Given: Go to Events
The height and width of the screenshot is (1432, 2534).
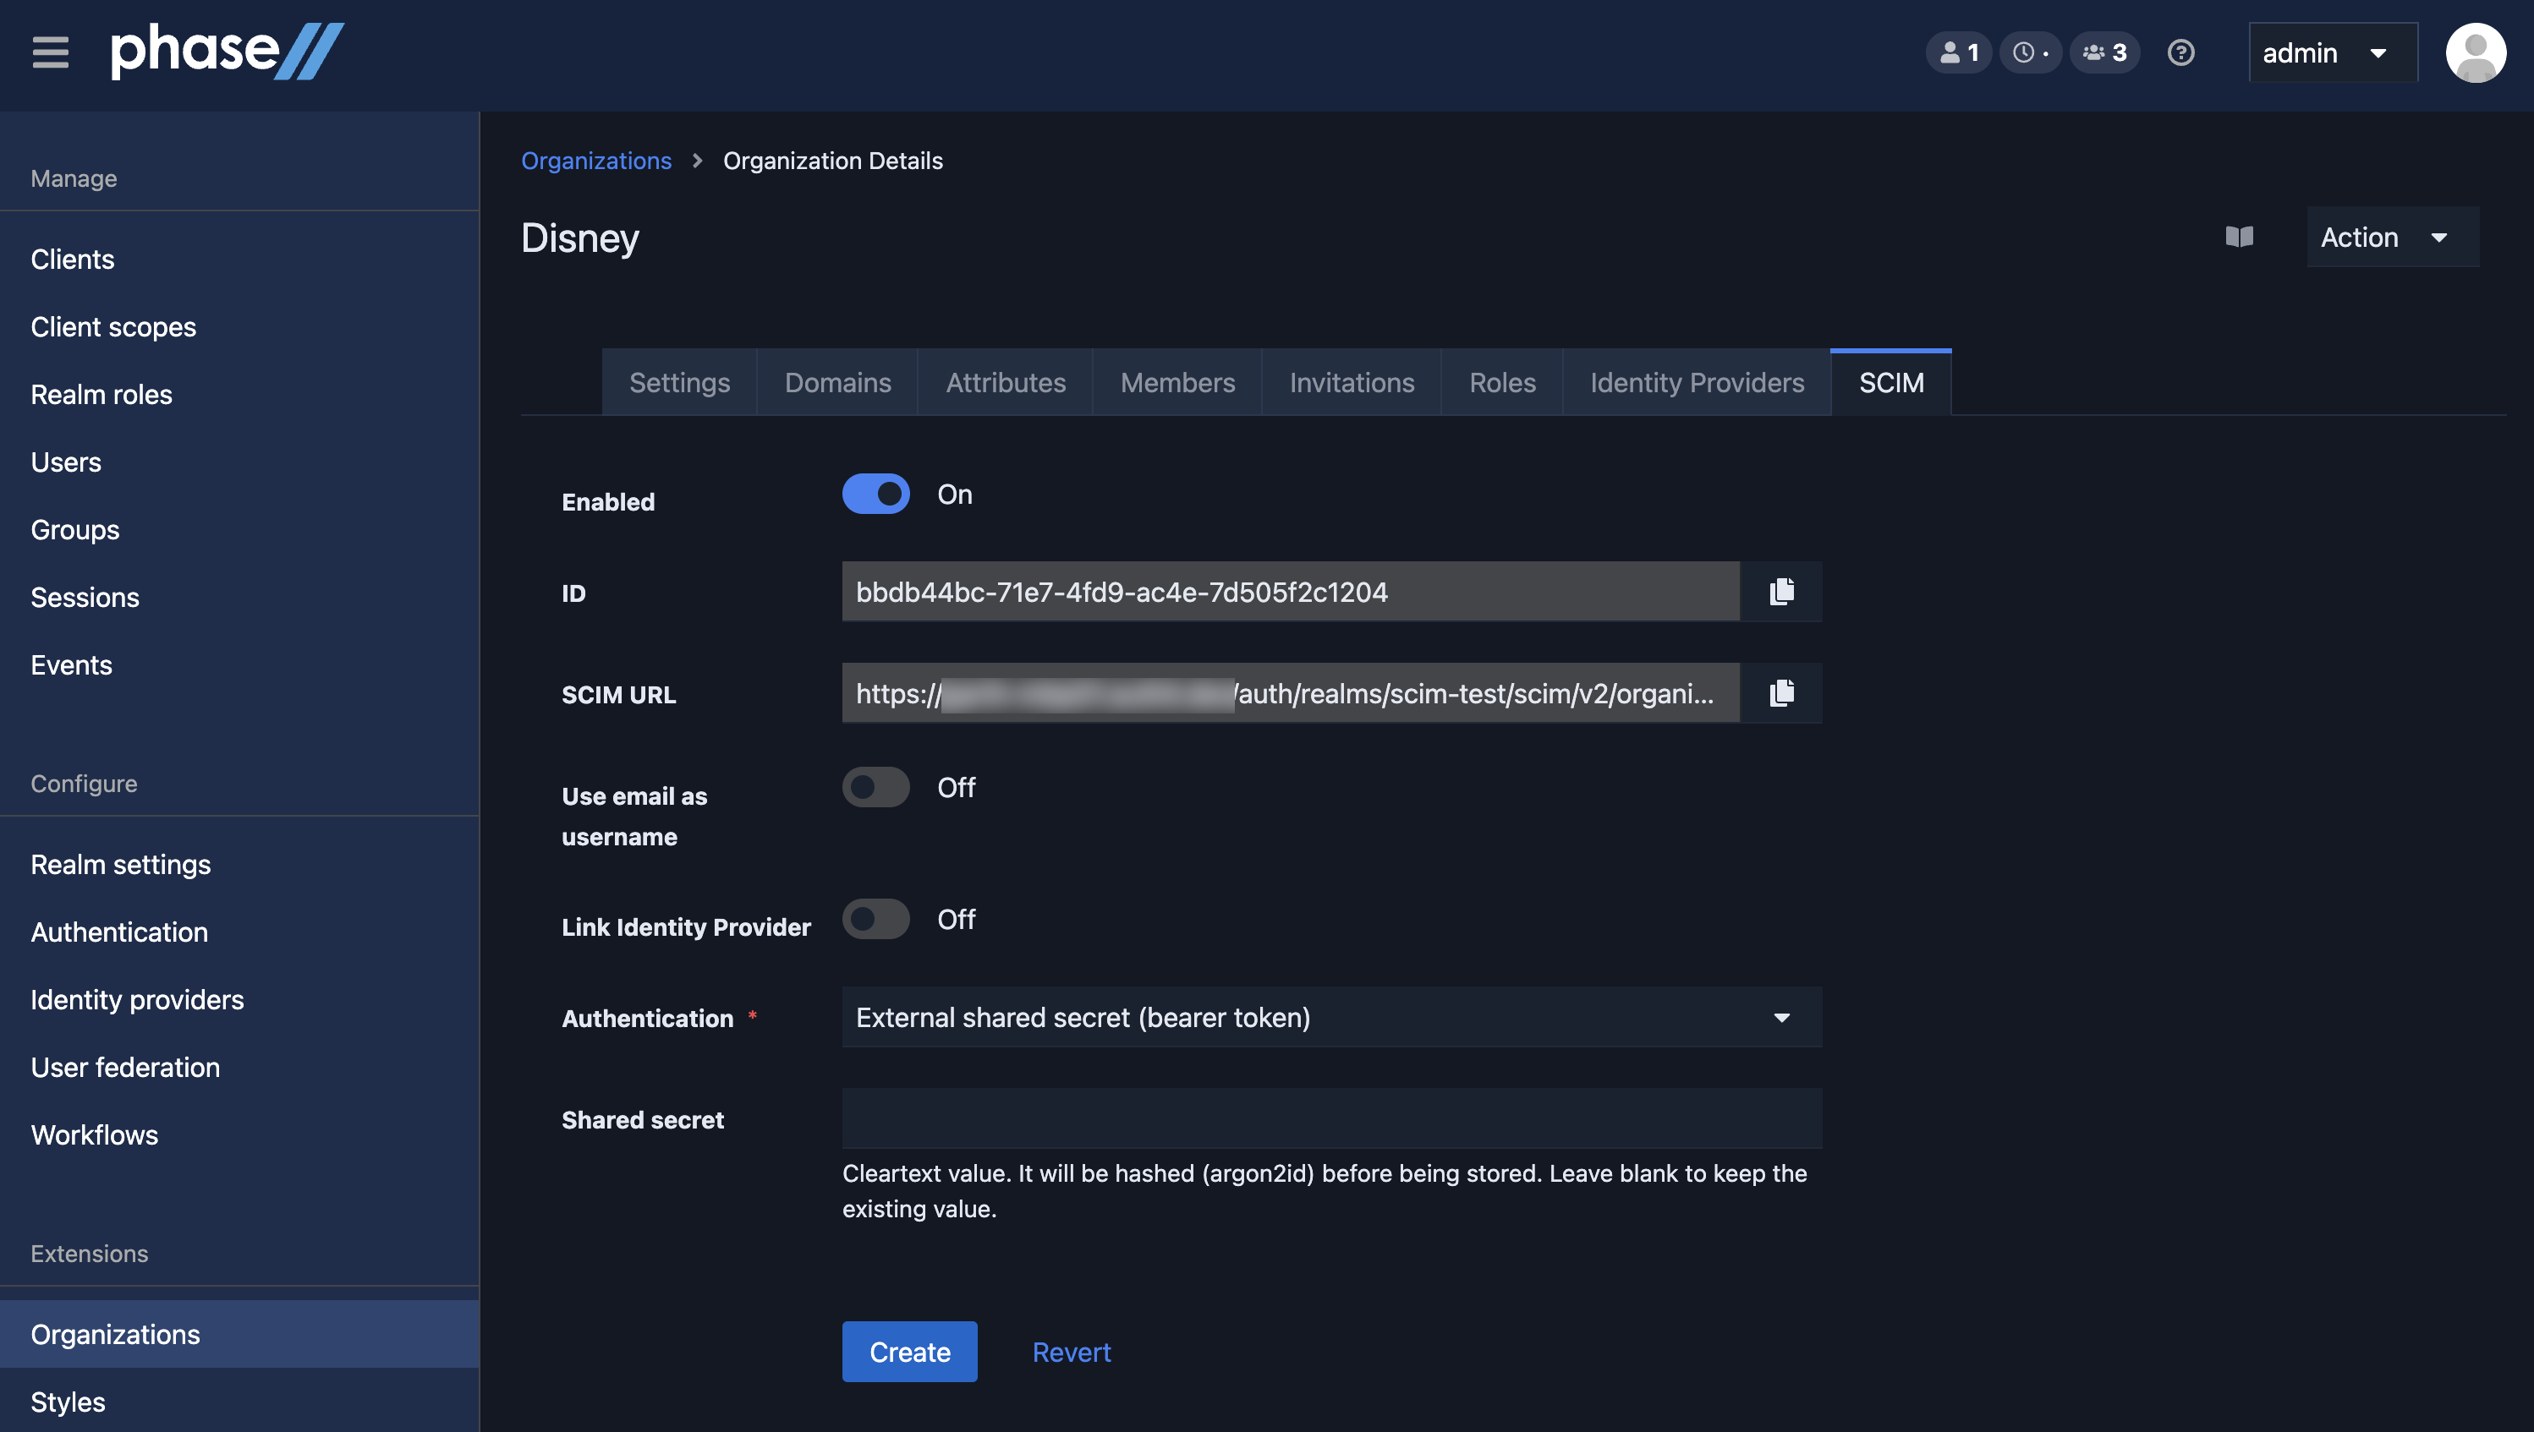Looking at the screenshot, I should [240, 664].
